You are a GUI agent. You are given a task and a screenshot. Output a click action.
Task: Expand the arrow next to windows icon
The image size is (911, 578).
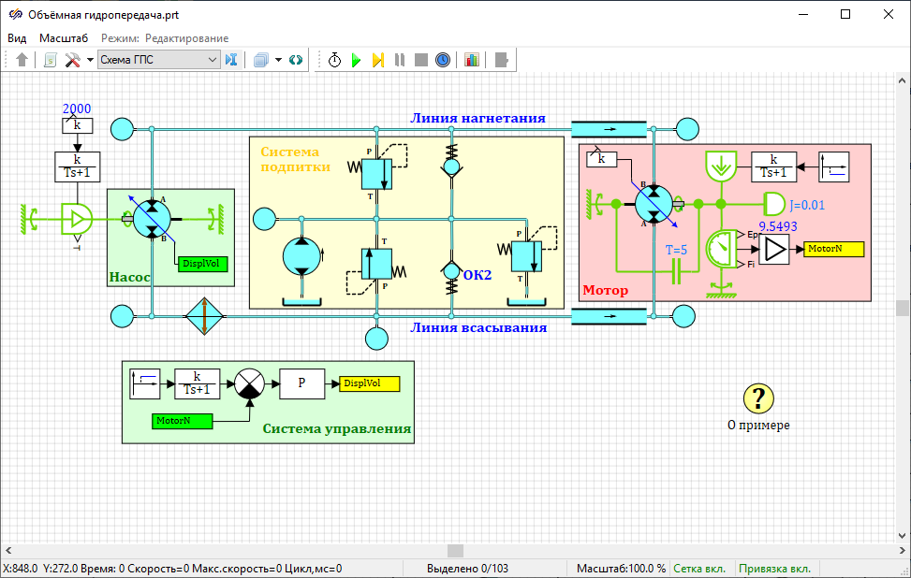278,60
